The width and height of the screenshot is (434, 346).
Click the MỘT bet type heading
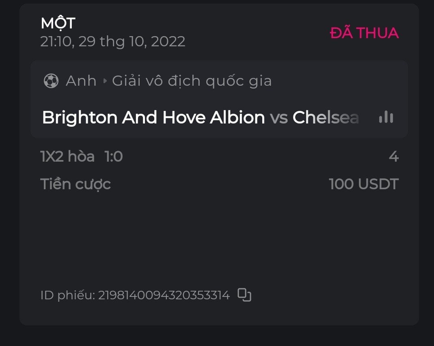58,23
